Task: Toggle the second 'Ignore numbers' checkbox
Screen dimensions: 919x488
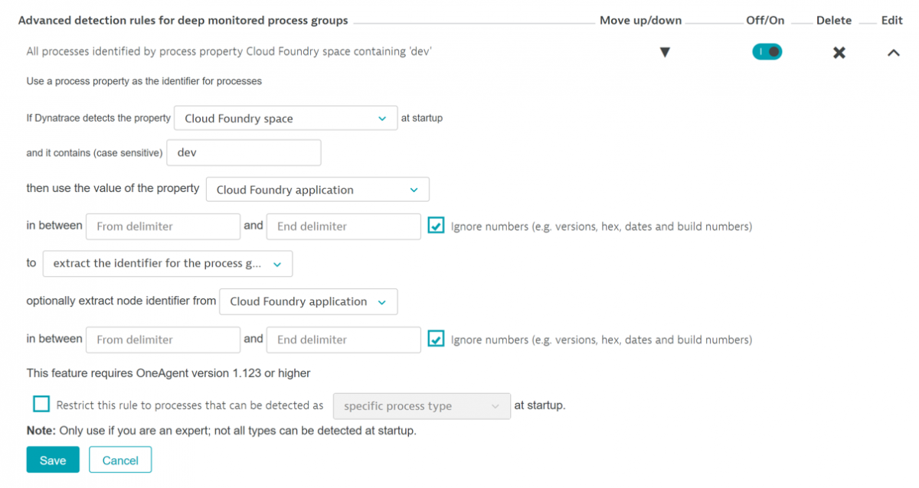Action: 436,339
